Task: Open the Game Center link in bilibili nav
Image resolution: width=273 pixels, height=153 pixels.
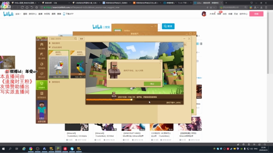Action: [x=33, y=14]
